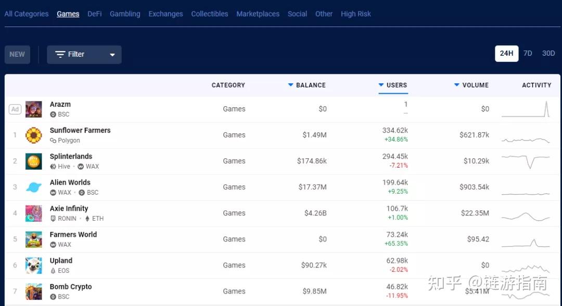Image resolution: width=562 pixels, height=306 pixels.
Task: Switch to the Marketplaces category
Action: coord(258,14)
